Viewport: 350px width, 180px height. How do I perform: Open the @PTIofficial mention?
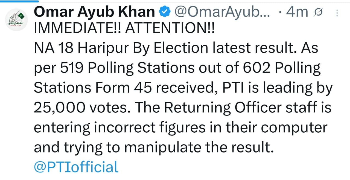coord(76,167)
